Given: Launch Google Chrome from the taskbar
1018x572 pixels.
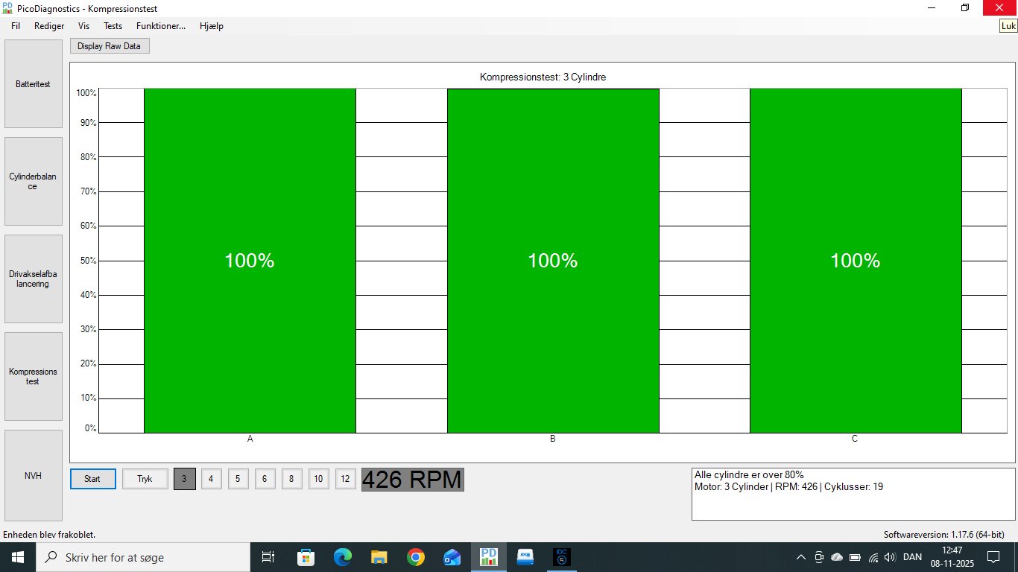Looking at the screenshot, I should coord(416,557).
